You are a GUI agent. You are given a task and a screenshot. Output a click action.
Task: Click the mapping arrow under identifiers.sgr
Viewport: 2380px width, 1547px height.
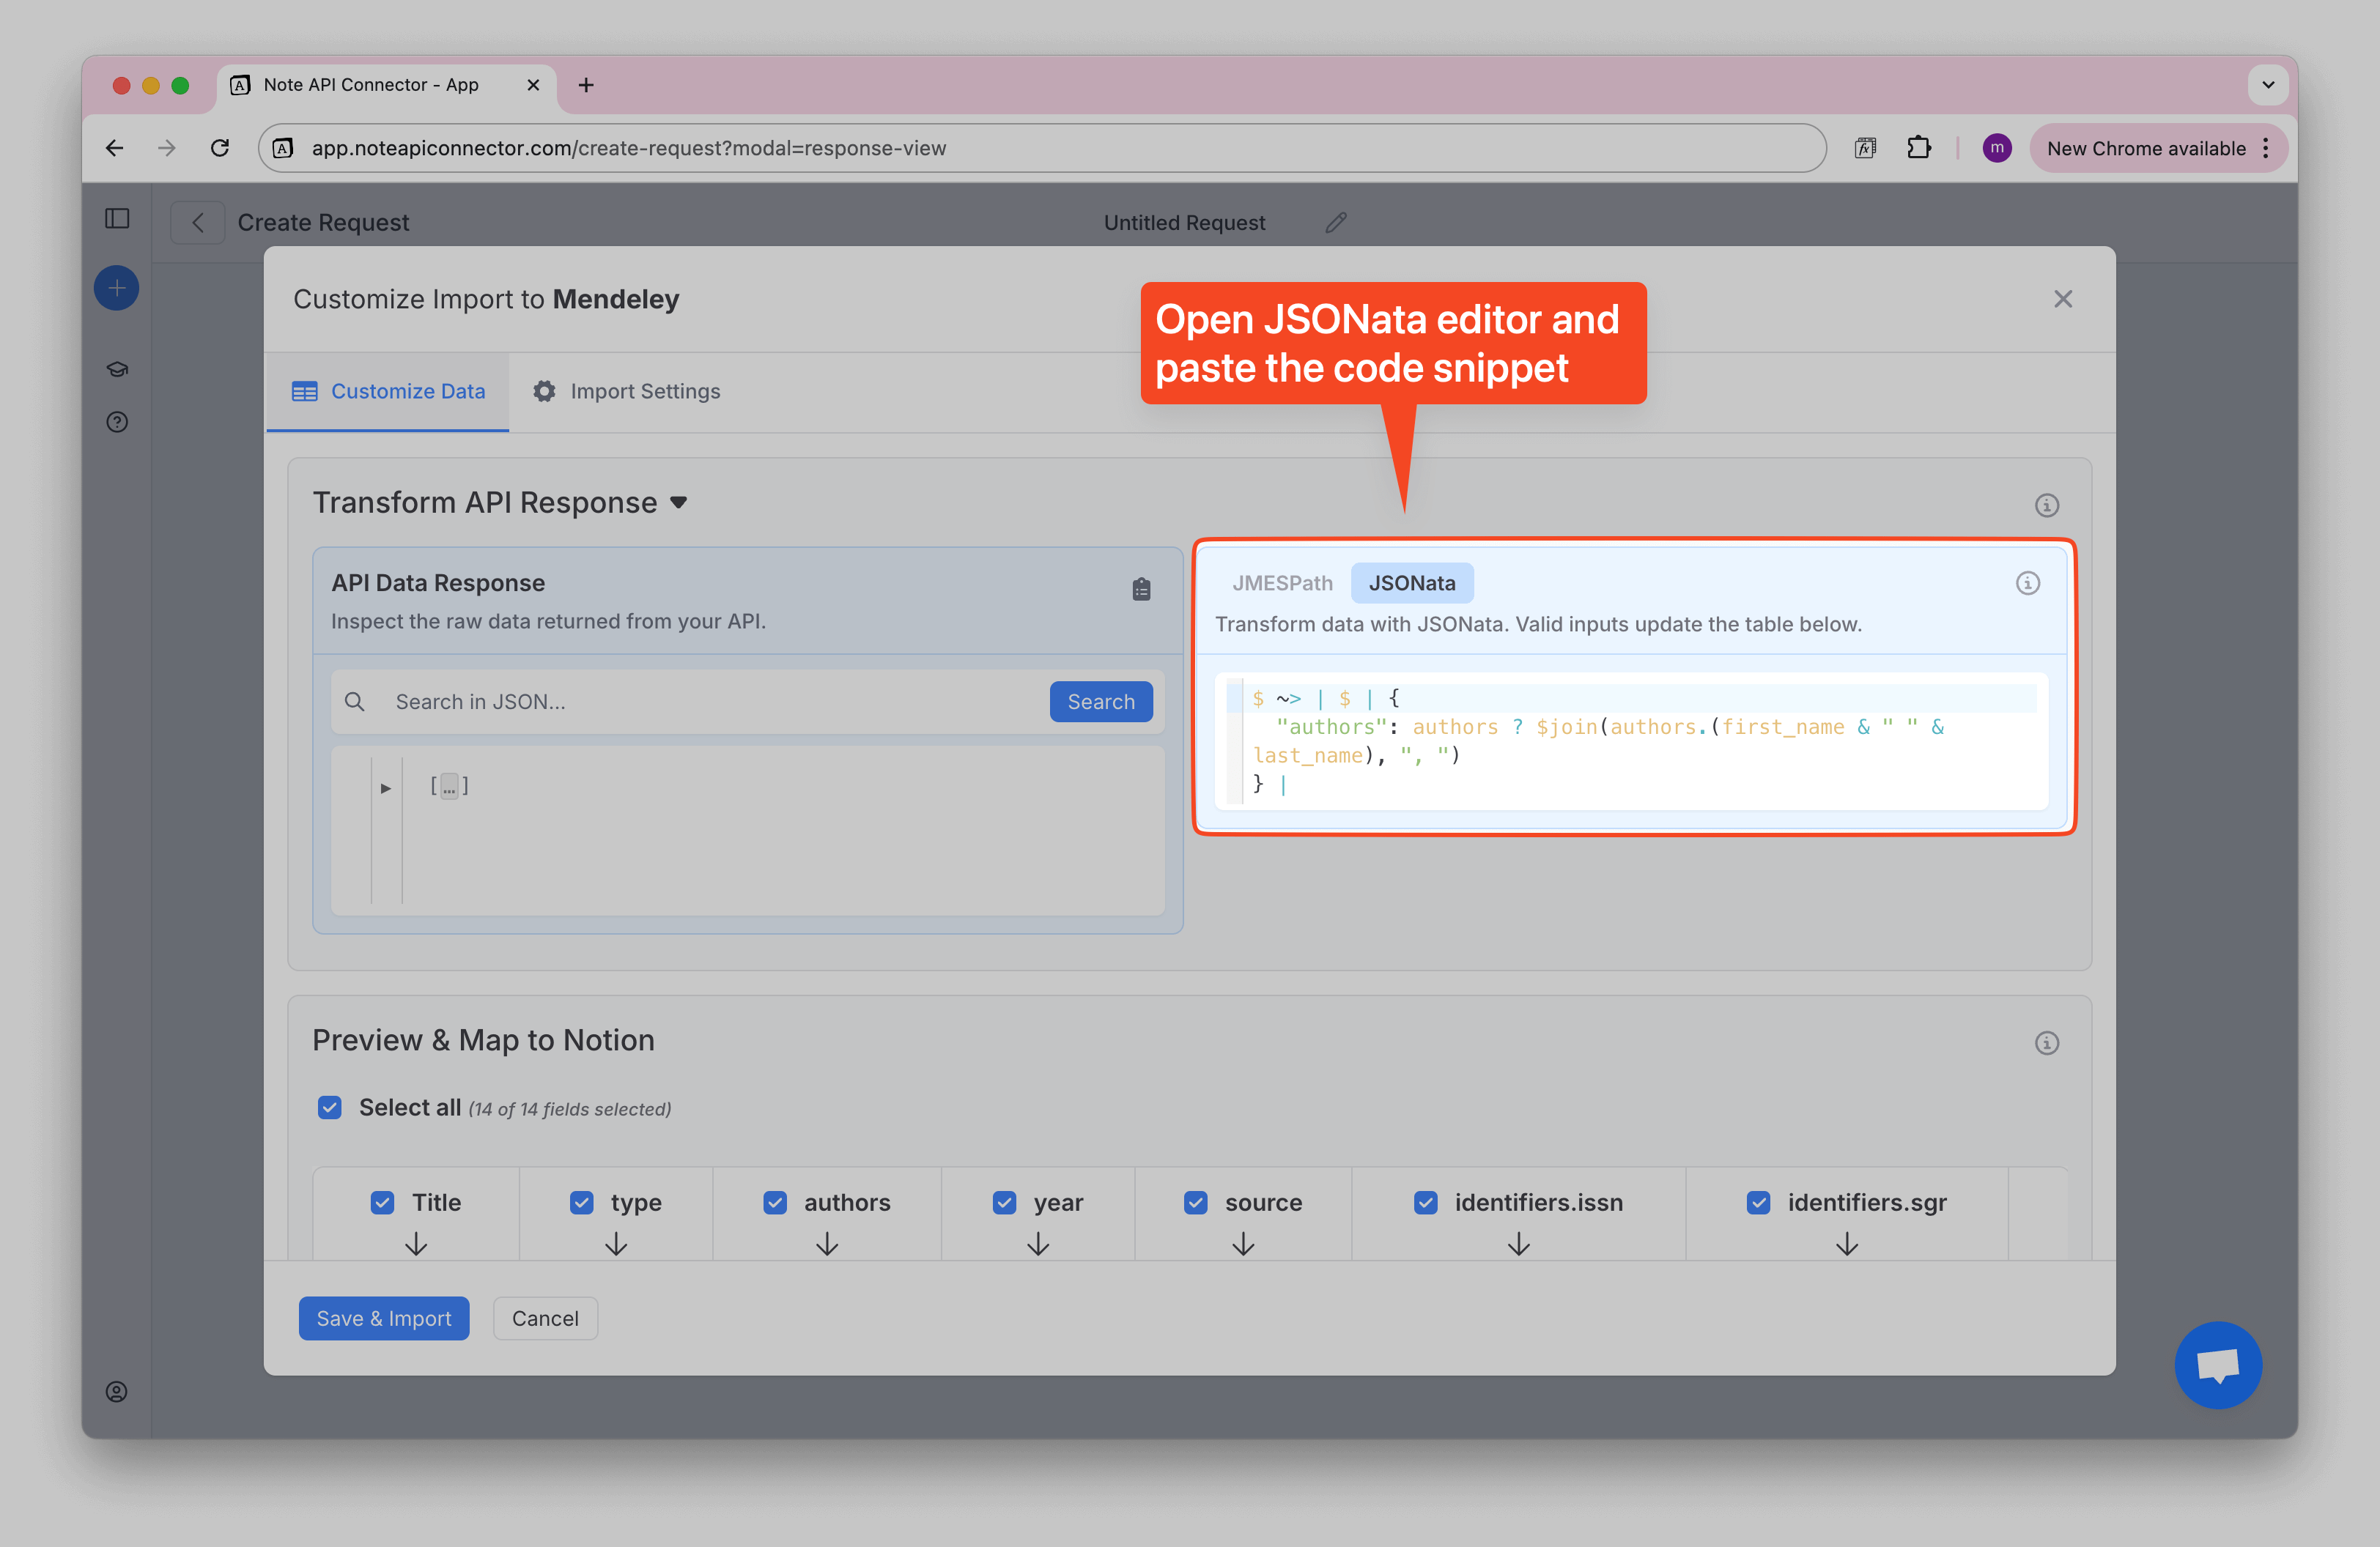[x=1847, y=1244]
